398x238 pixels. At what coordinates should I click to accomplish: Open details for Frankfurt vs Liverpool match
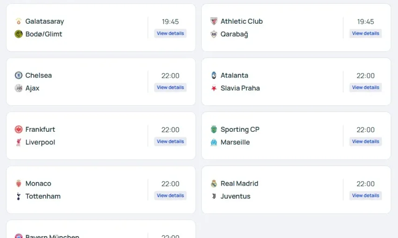[x=170, y=142]
